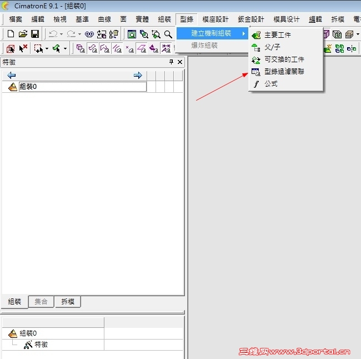Click the zoom box selection icon
The image size is (361, 359).
[156, 34]
